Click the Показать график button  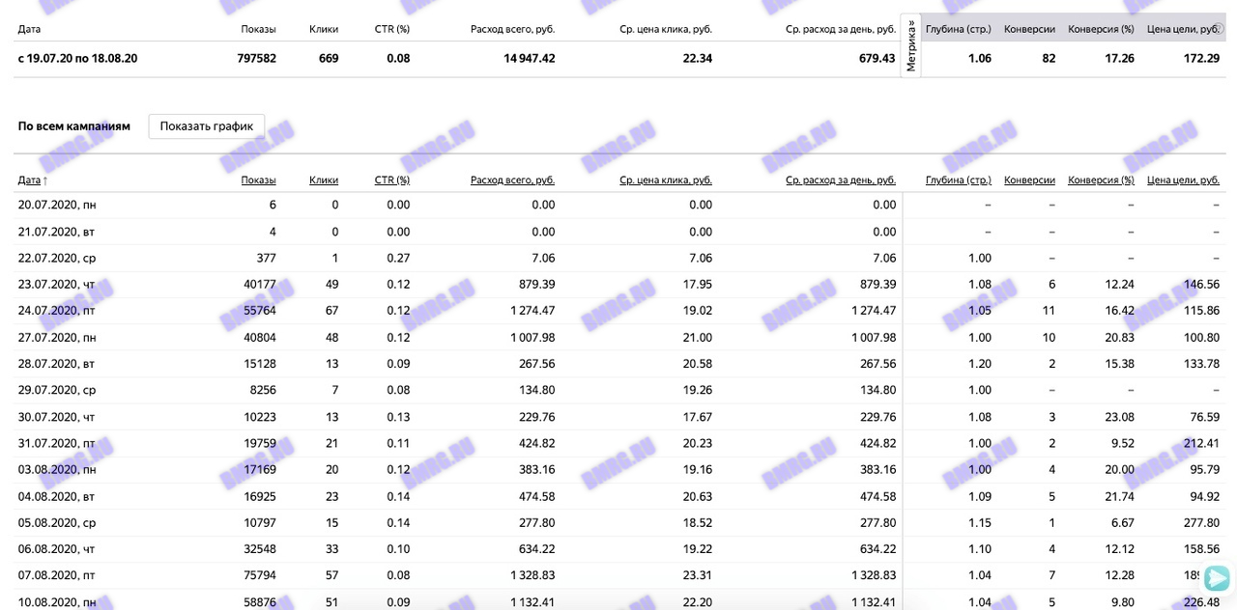point(206,126)
